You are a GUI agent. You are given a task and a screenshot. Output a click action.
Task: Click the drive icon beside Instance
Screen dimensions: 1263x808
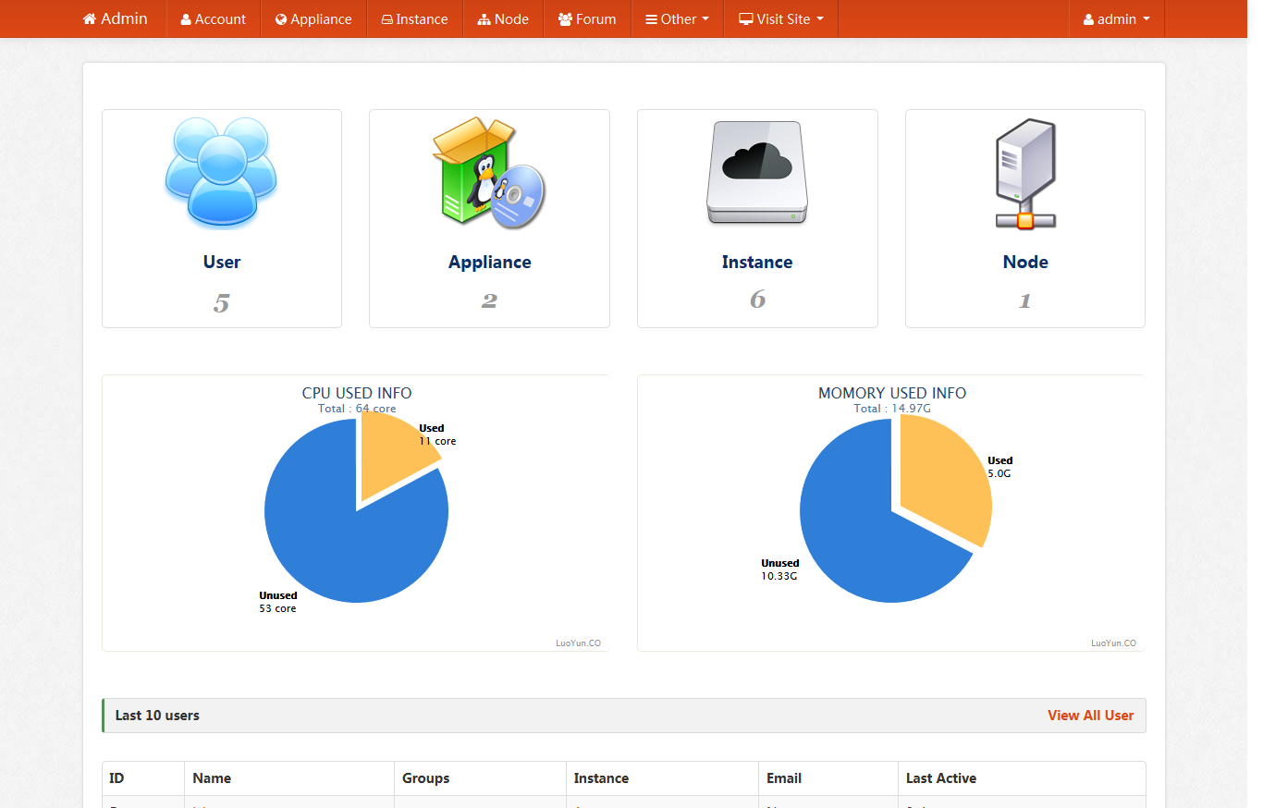pyautogui.click(x=387, y=19)
